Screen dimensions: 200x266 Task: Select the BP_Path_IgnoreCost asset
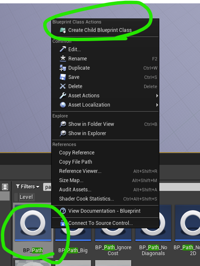pos(113,242)
